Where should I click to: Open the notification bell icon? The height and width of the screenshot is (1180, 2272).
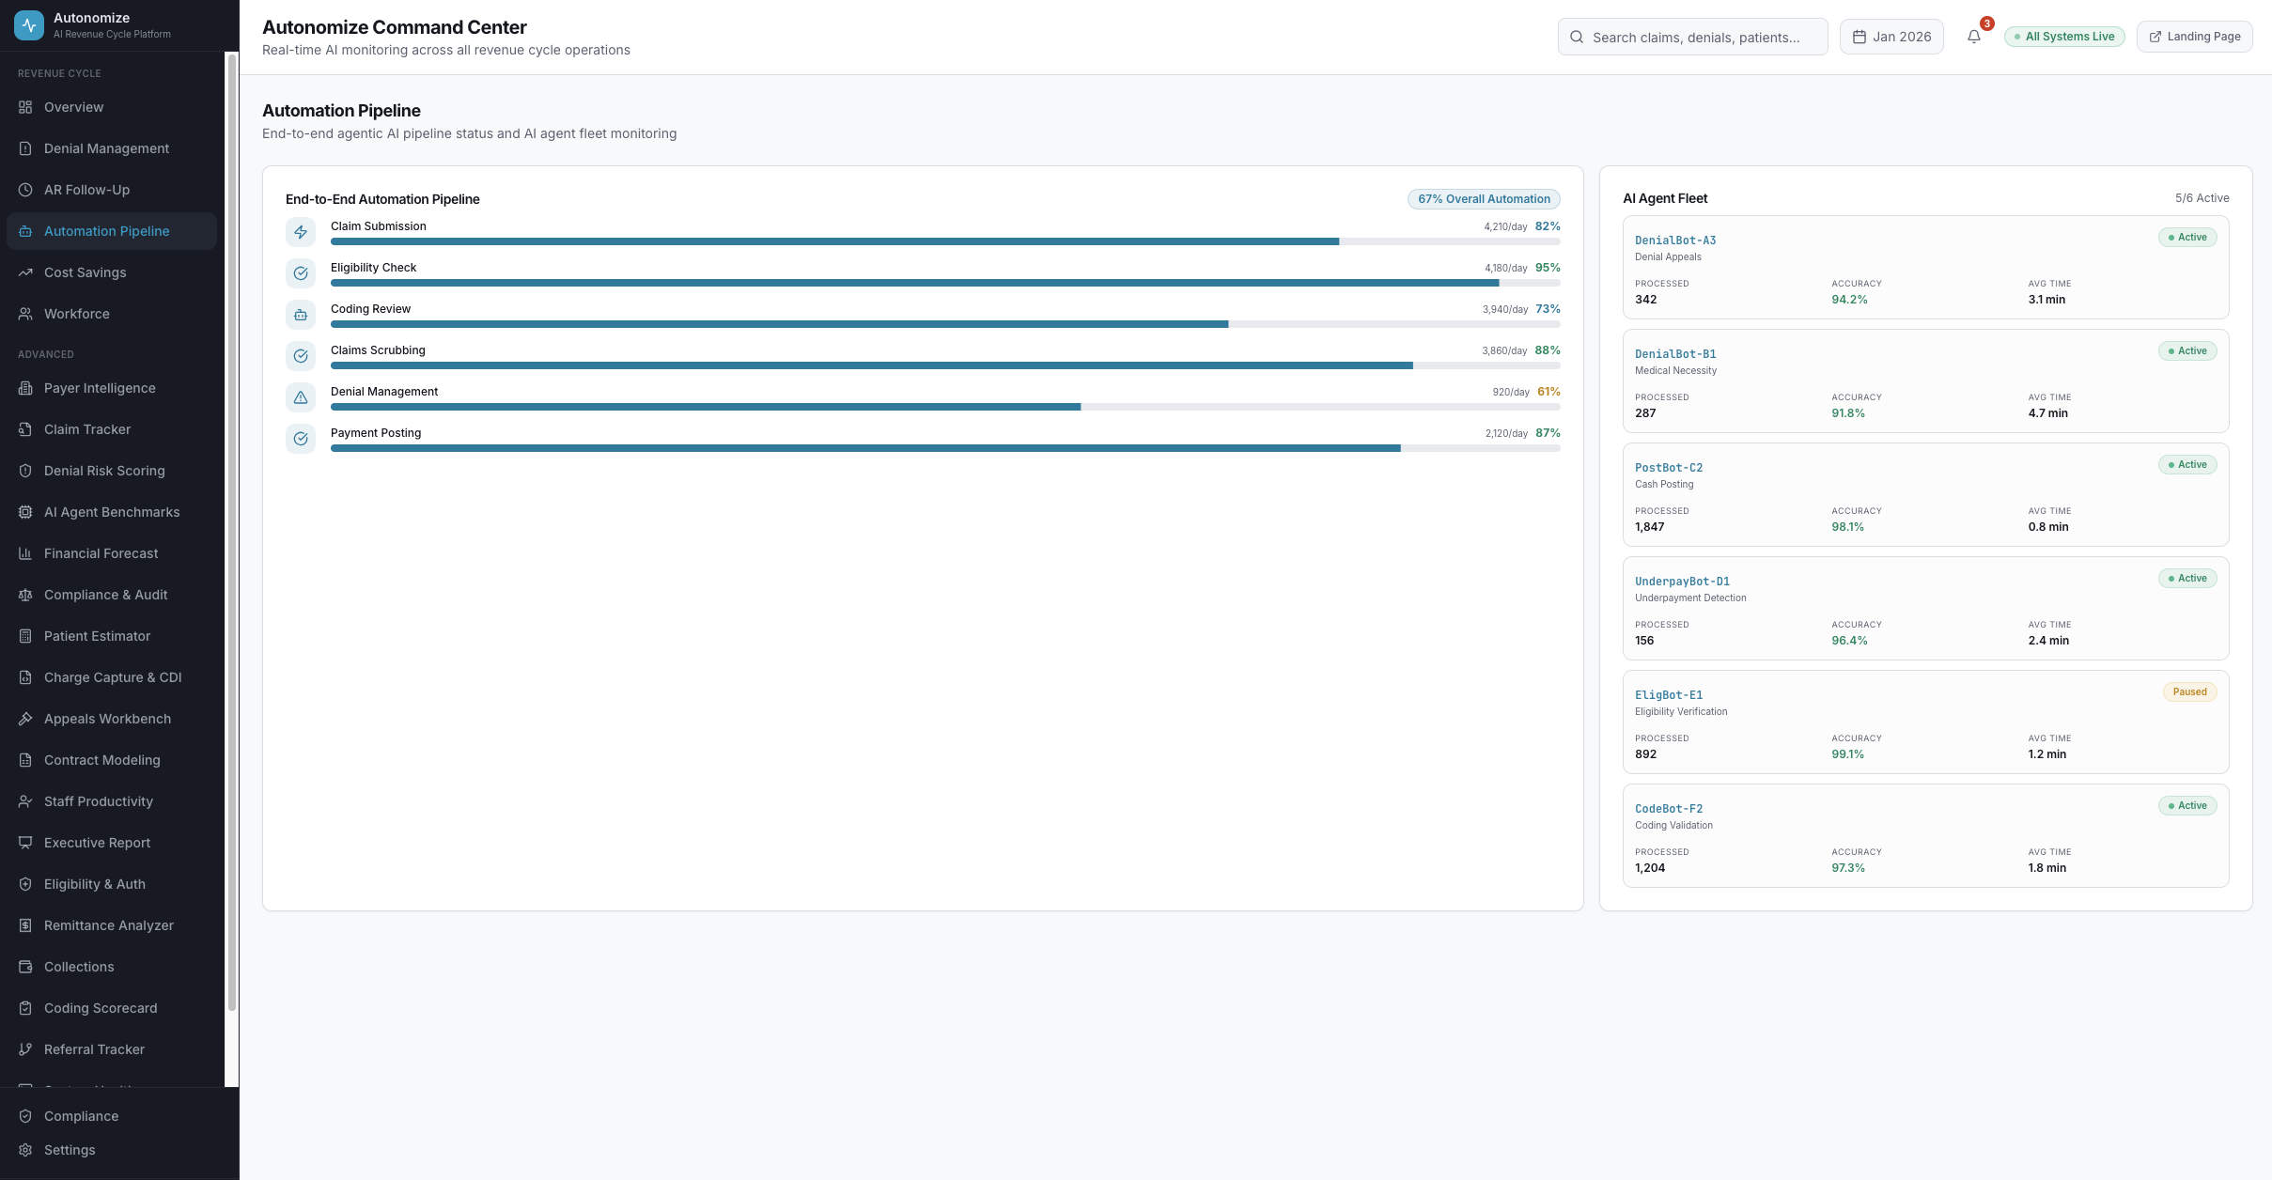(1974, 37)
